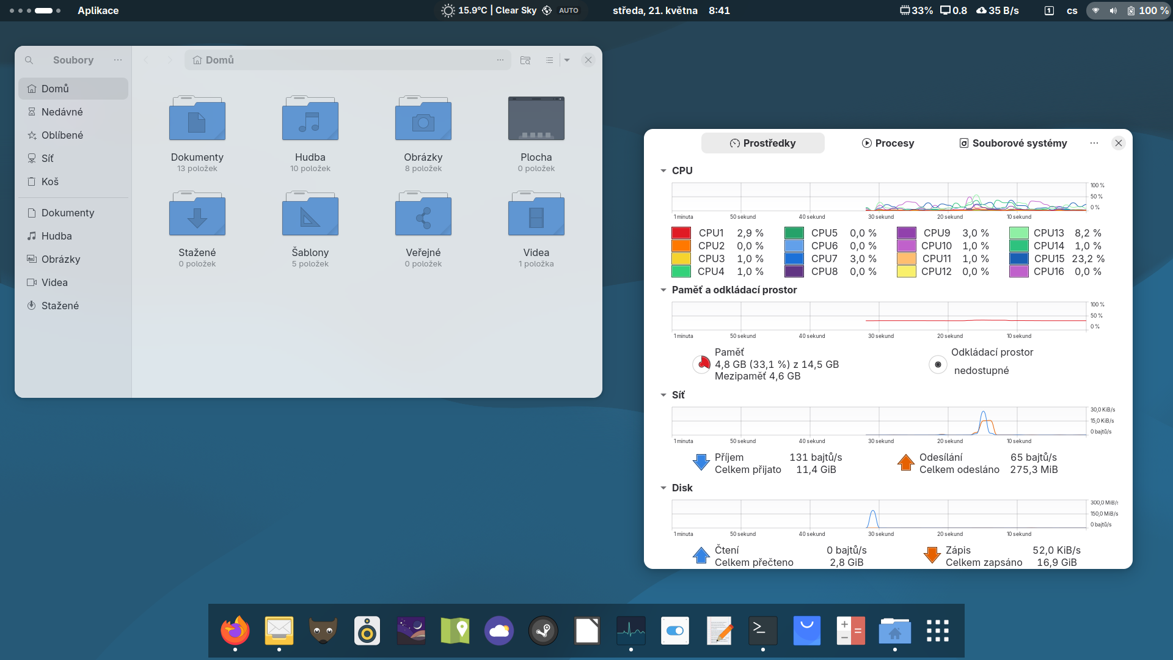
Task: Open the Dokumenty folder
Action: coord(197,134)
